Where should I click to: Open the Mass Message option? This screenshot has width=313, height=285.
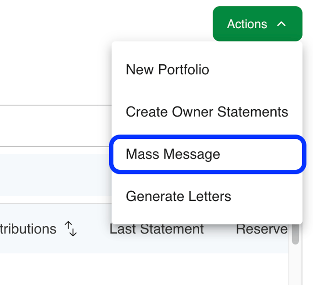[173, 154]
